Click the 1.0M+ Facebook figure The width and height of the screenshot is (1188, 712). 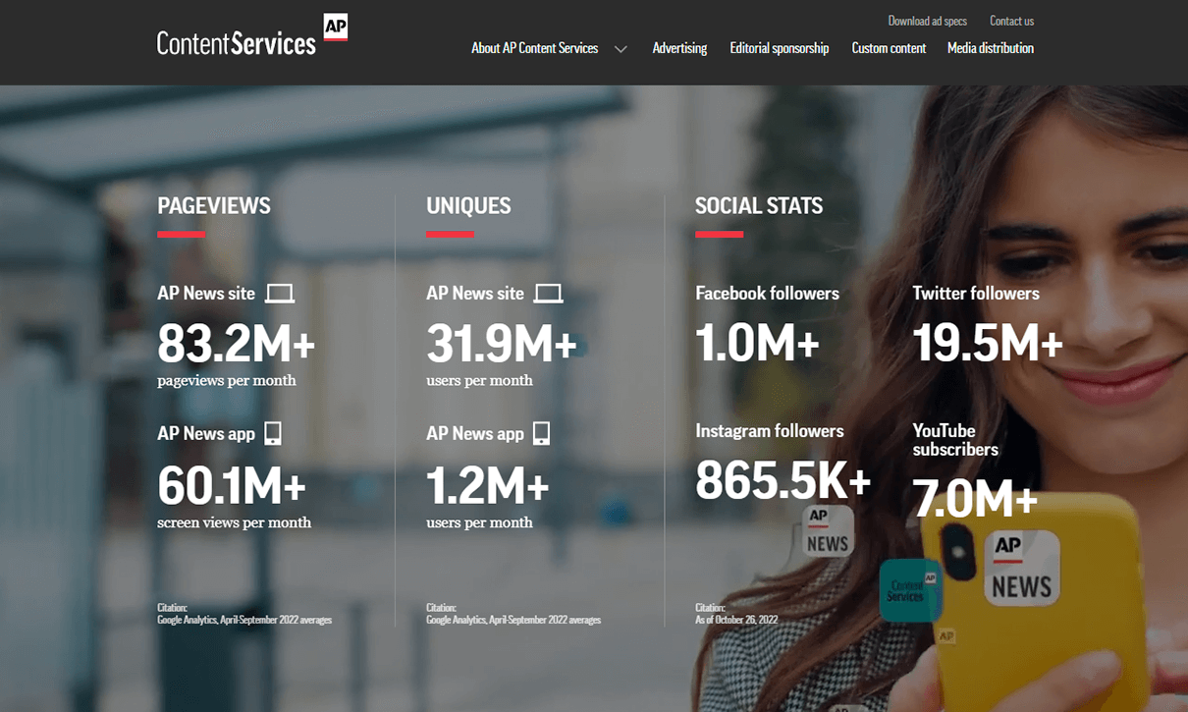click(757, 343)
